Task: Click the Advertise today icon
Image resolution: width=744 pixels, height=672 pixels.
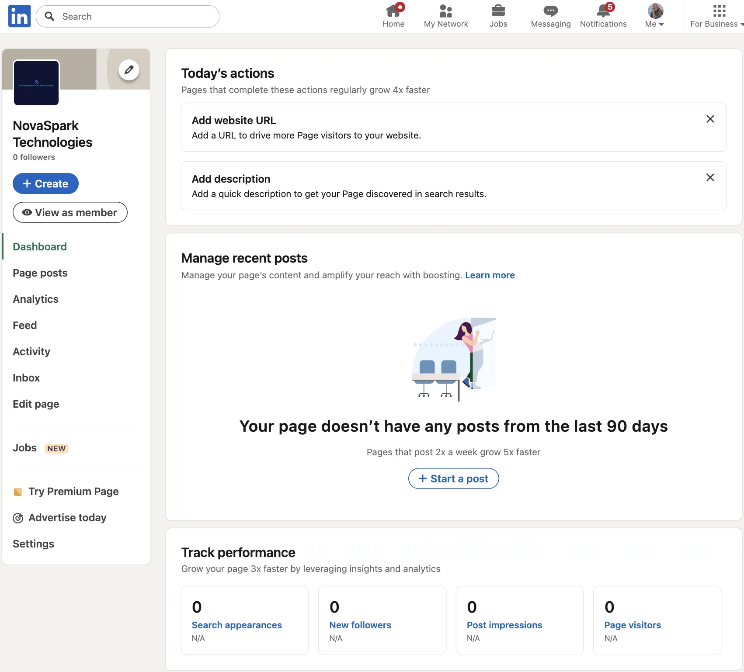Action: point(18,518)
